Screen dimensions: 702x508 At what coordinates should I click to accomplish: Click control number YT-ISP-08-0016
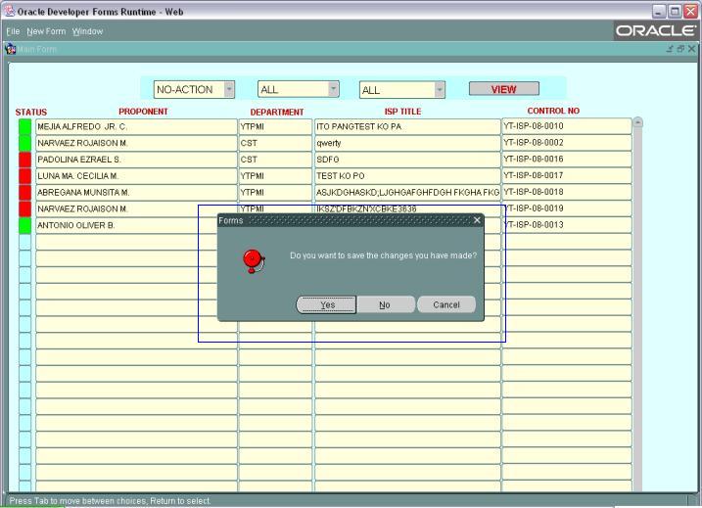(x=567, y=160)
